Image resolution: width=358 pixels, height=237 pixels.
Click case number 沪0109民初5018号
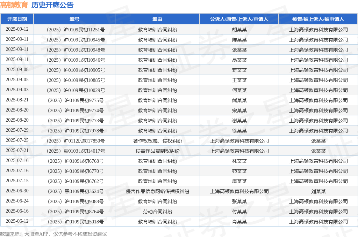click(84, 222)
